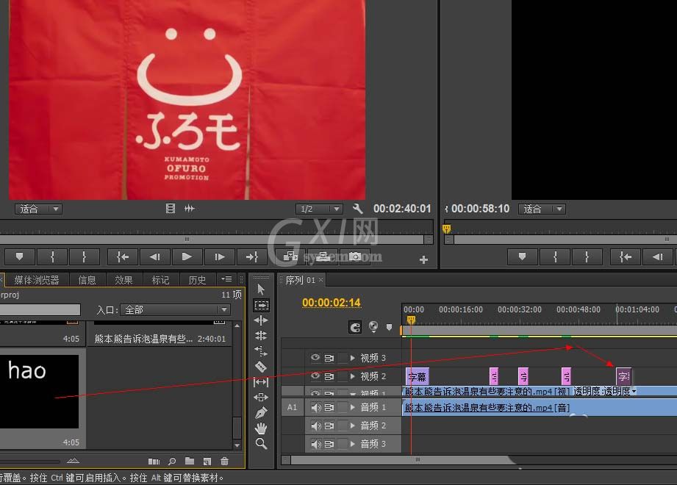Viewport: 677px width, 485px height.
Task: Export frame with the camera icon
Action: (355, 256)
